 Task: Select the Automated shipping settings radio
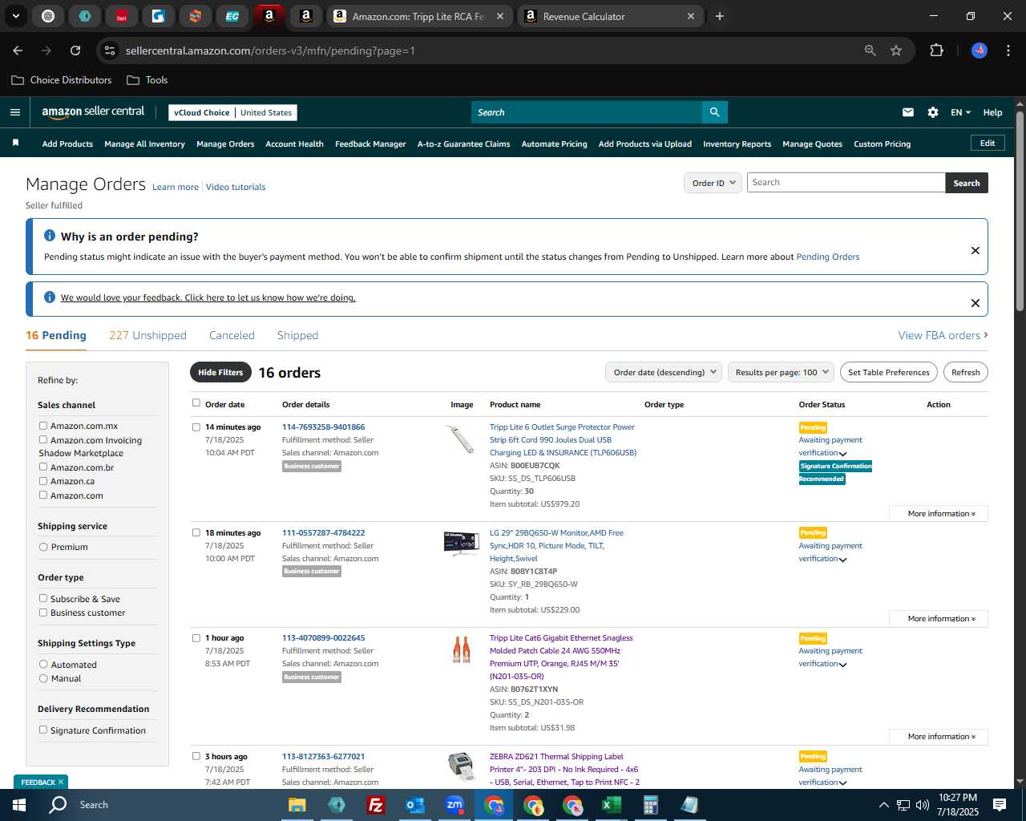pyautogui.click(x=43, y=664)
